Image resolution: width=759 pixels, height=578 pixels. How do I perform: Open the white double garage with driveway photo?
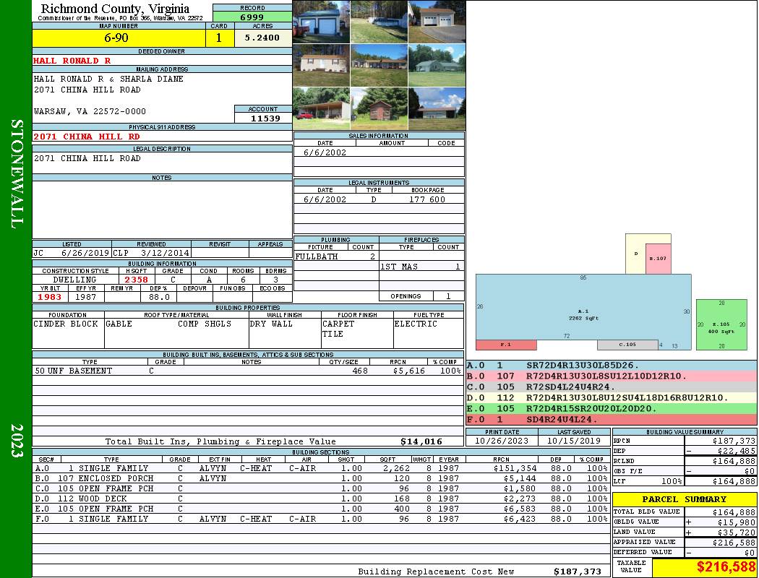click(437, 22)
